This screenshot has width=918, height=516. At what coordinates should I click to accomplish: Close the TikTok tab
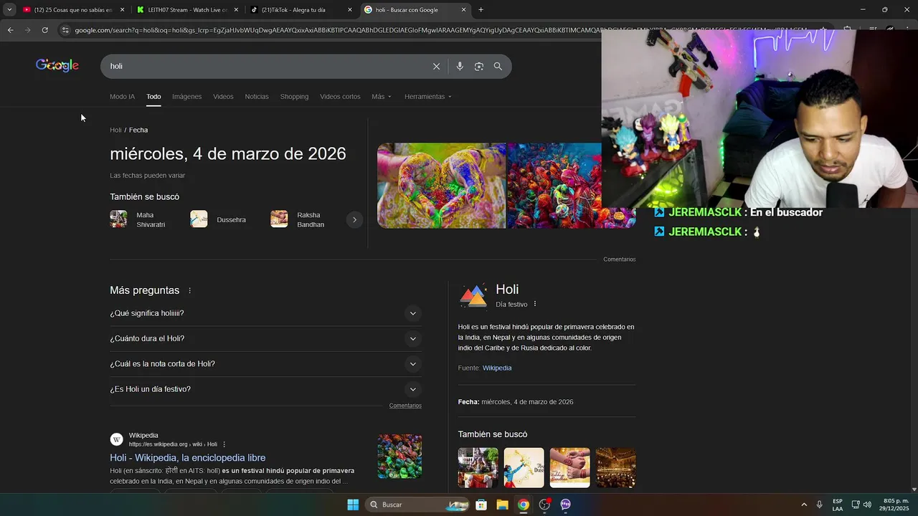pyautogui.click(x=350, y=10)
